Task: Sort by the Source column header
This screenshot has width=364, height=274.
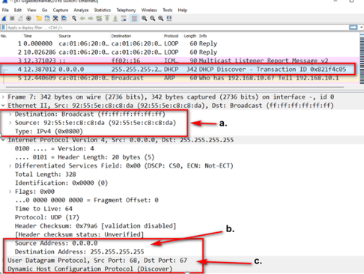Action: pos(64,36)
